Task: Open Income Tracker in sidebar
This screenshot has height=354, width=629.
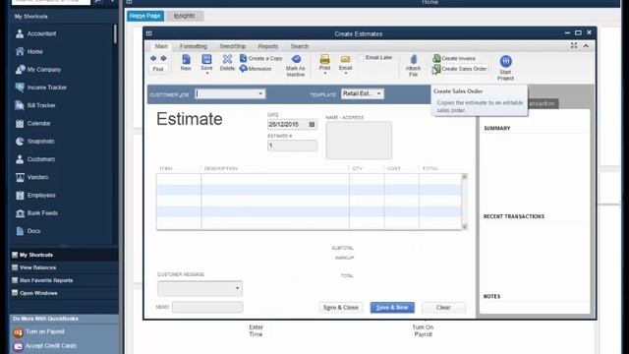Action: [41, 88]
